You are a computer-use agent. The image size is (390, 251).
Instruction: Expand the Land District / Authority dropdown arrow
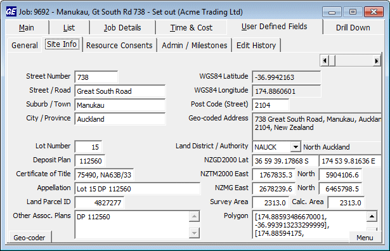point(296,146)
